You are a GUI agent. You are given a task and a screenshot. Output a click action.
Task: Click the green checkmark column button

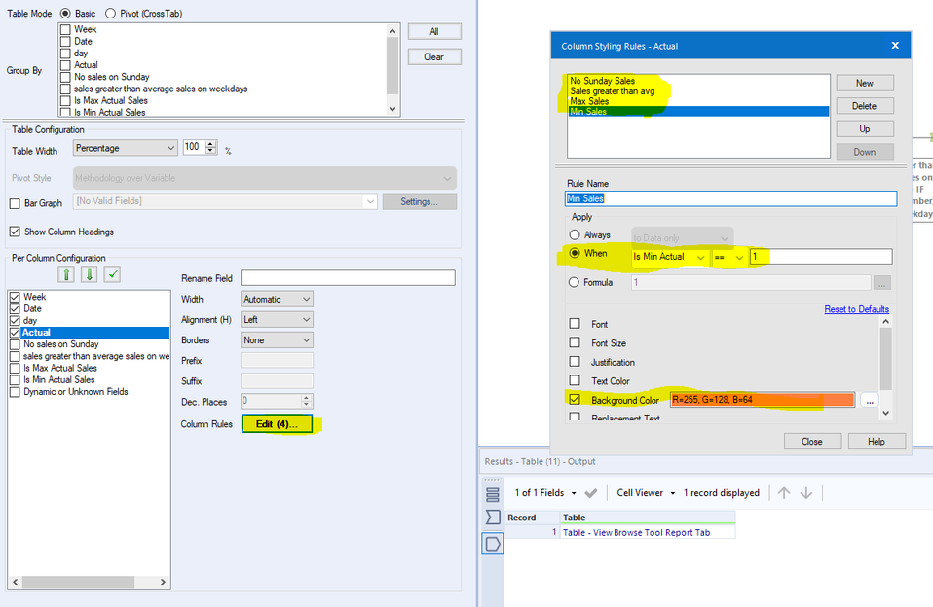click(x=112, y=274)
